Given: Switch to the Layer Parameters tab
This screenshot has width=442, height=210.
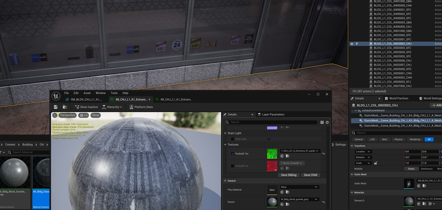Looking at the screenshot, I should 271,115.
